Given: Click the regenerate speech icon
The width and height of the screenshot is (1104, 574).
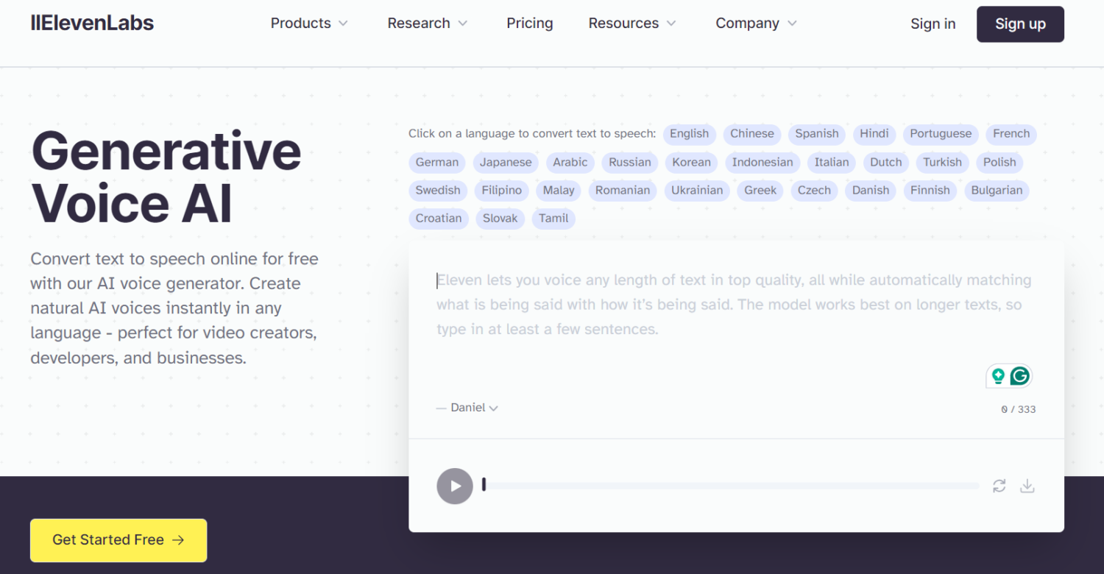Looking at the screenshot, I should [999, 486].
